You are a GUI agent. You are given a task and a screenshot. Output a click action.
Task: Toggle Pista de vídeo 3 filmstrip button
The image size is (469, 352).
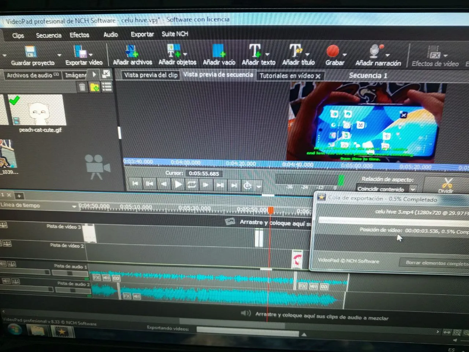pyautogui.click(x=4, y=225)
